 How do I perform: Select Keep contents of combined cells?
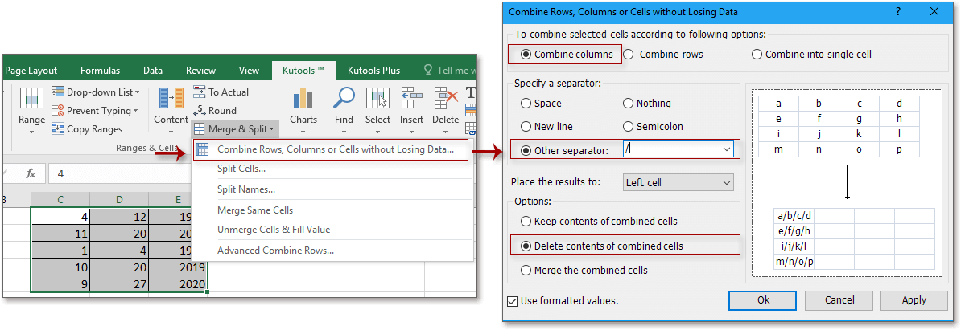[x=526, y=222]
